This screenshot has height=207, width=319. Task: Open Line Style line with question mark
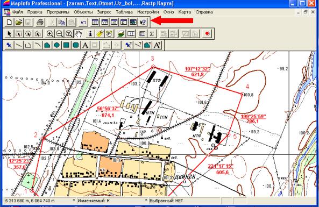pos(138,45)
